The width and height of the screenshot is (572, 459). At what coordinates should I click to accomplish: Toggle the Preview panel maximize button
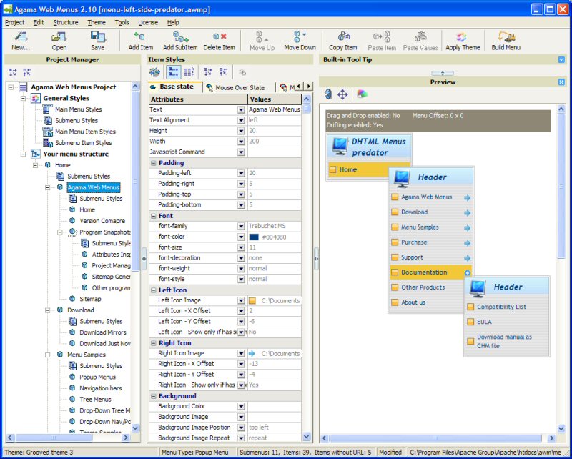pyautogui.click(x=561, y=82)
